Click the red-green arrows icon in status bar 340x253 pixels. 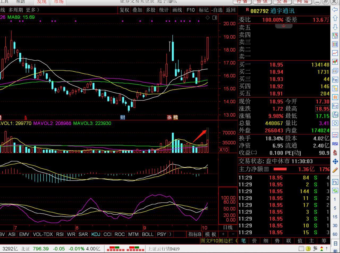[322, 249]
